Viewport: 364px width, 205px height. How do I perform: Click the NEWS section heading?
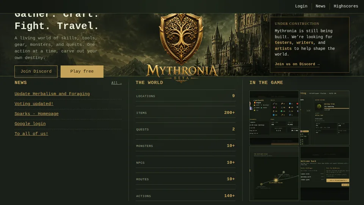click(x=20, y=83)
